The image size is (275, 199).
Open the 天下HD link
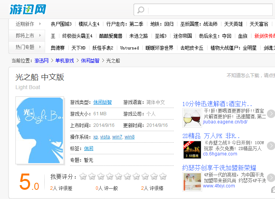pyautogui.click(x=78, y=48)
